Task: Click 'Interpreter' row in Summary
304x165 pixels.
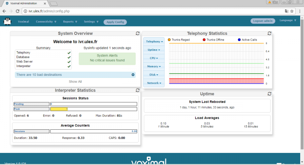Action: 43,66
